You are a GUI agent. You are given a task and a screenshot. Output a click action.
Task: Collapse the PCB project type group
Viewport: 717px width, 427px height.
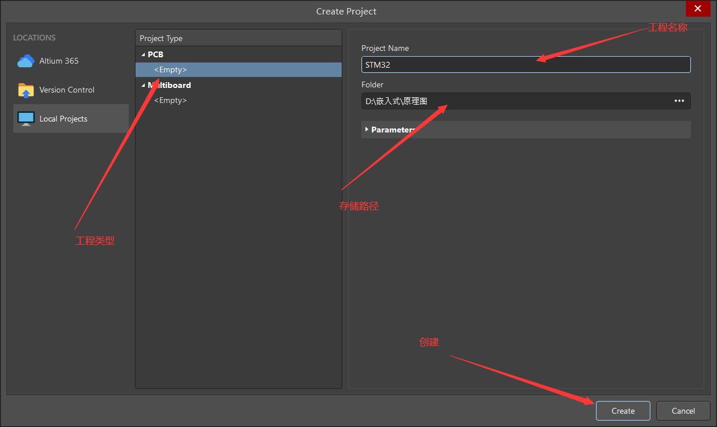143,54
